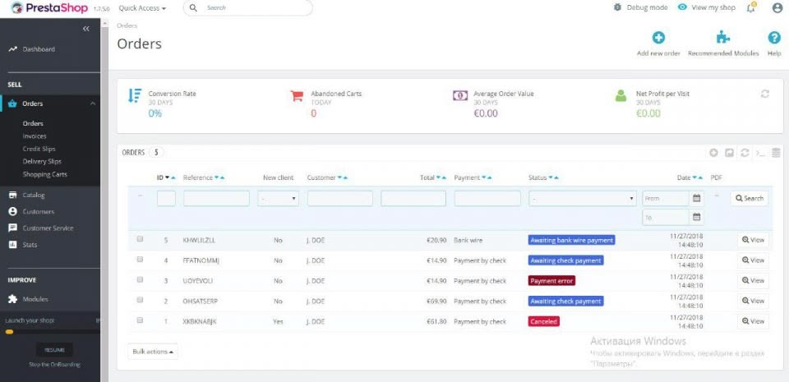
Task: Sort by Customer column arrows
Action: 342,178
